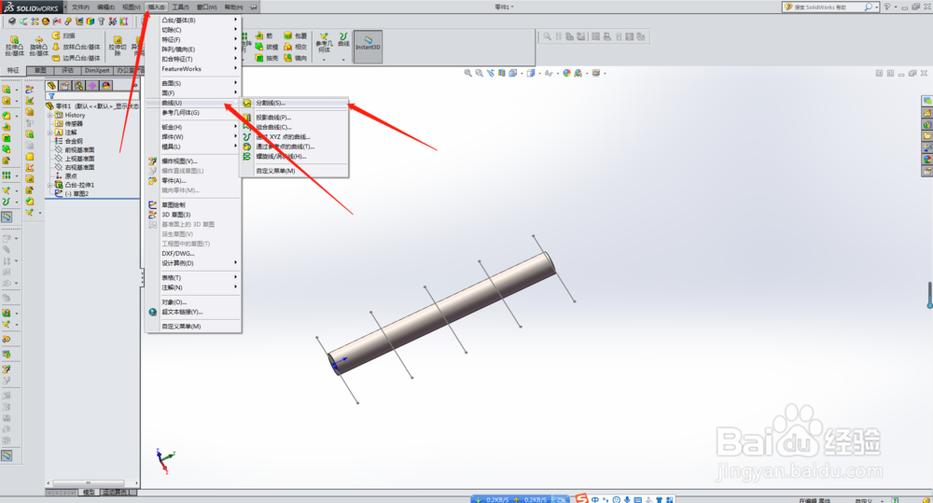Open the 视图(V) menu
The height and width of the screenshot is (503, 933).
pyautogui.click(x=131, y=7)
